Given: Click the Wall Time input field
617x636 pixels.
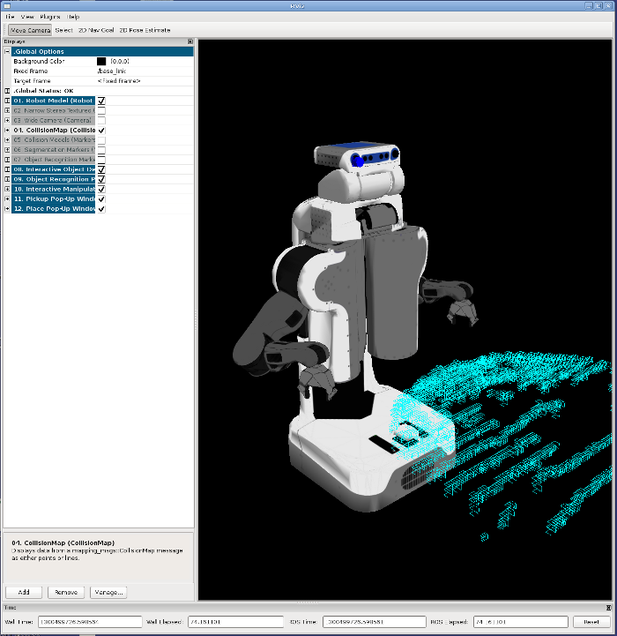Looking at the screenshot, I should click(90, 622).
